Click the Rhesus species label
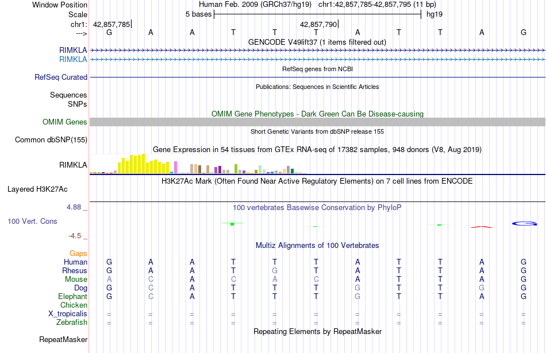This screenshot has width=546, height=353. pyautogui.click(x=75, y=270)
